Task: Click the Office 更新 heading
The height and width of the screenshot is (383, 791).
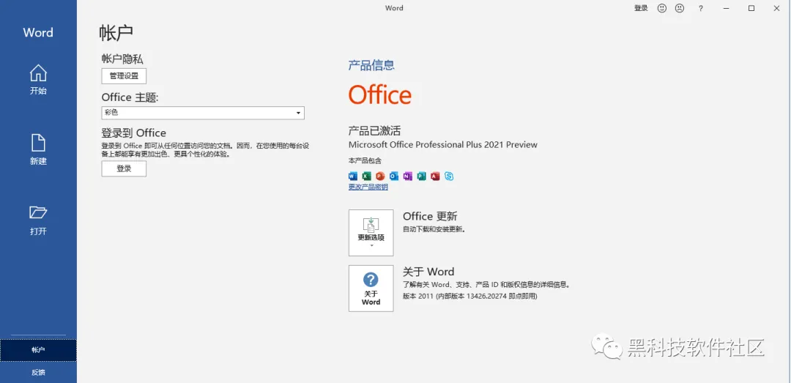Action: (x=430, y=217)
